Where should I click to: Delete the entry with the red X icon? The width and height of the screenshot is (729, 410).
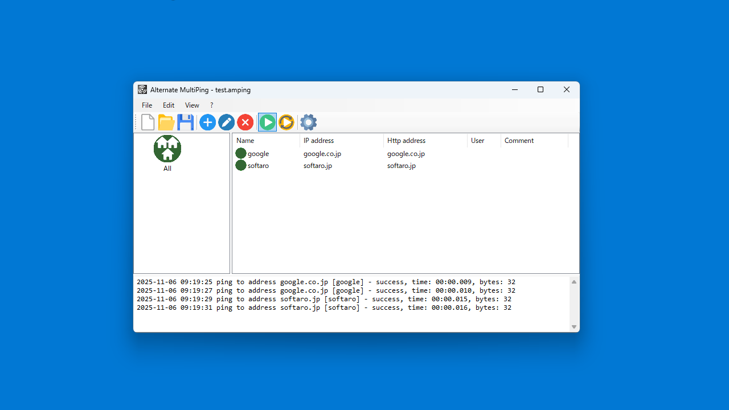[245, 122]
